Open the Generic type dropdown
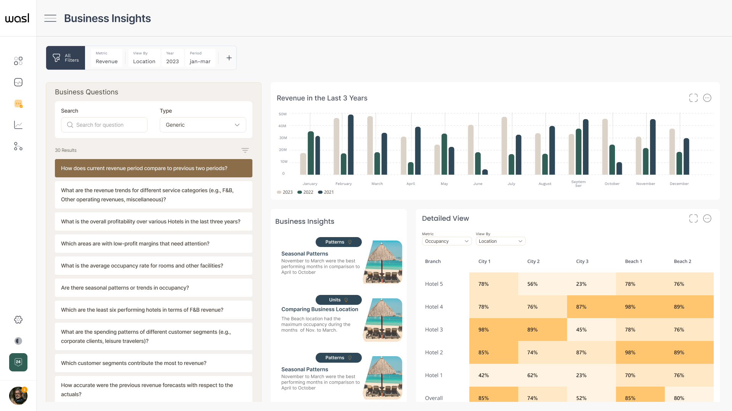732x411 pixels. pos(203,125)
